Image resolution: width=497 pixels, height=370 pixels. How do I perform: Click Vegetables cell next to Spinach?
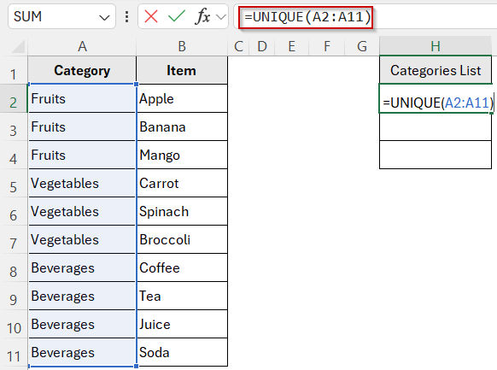coord(82,211)
